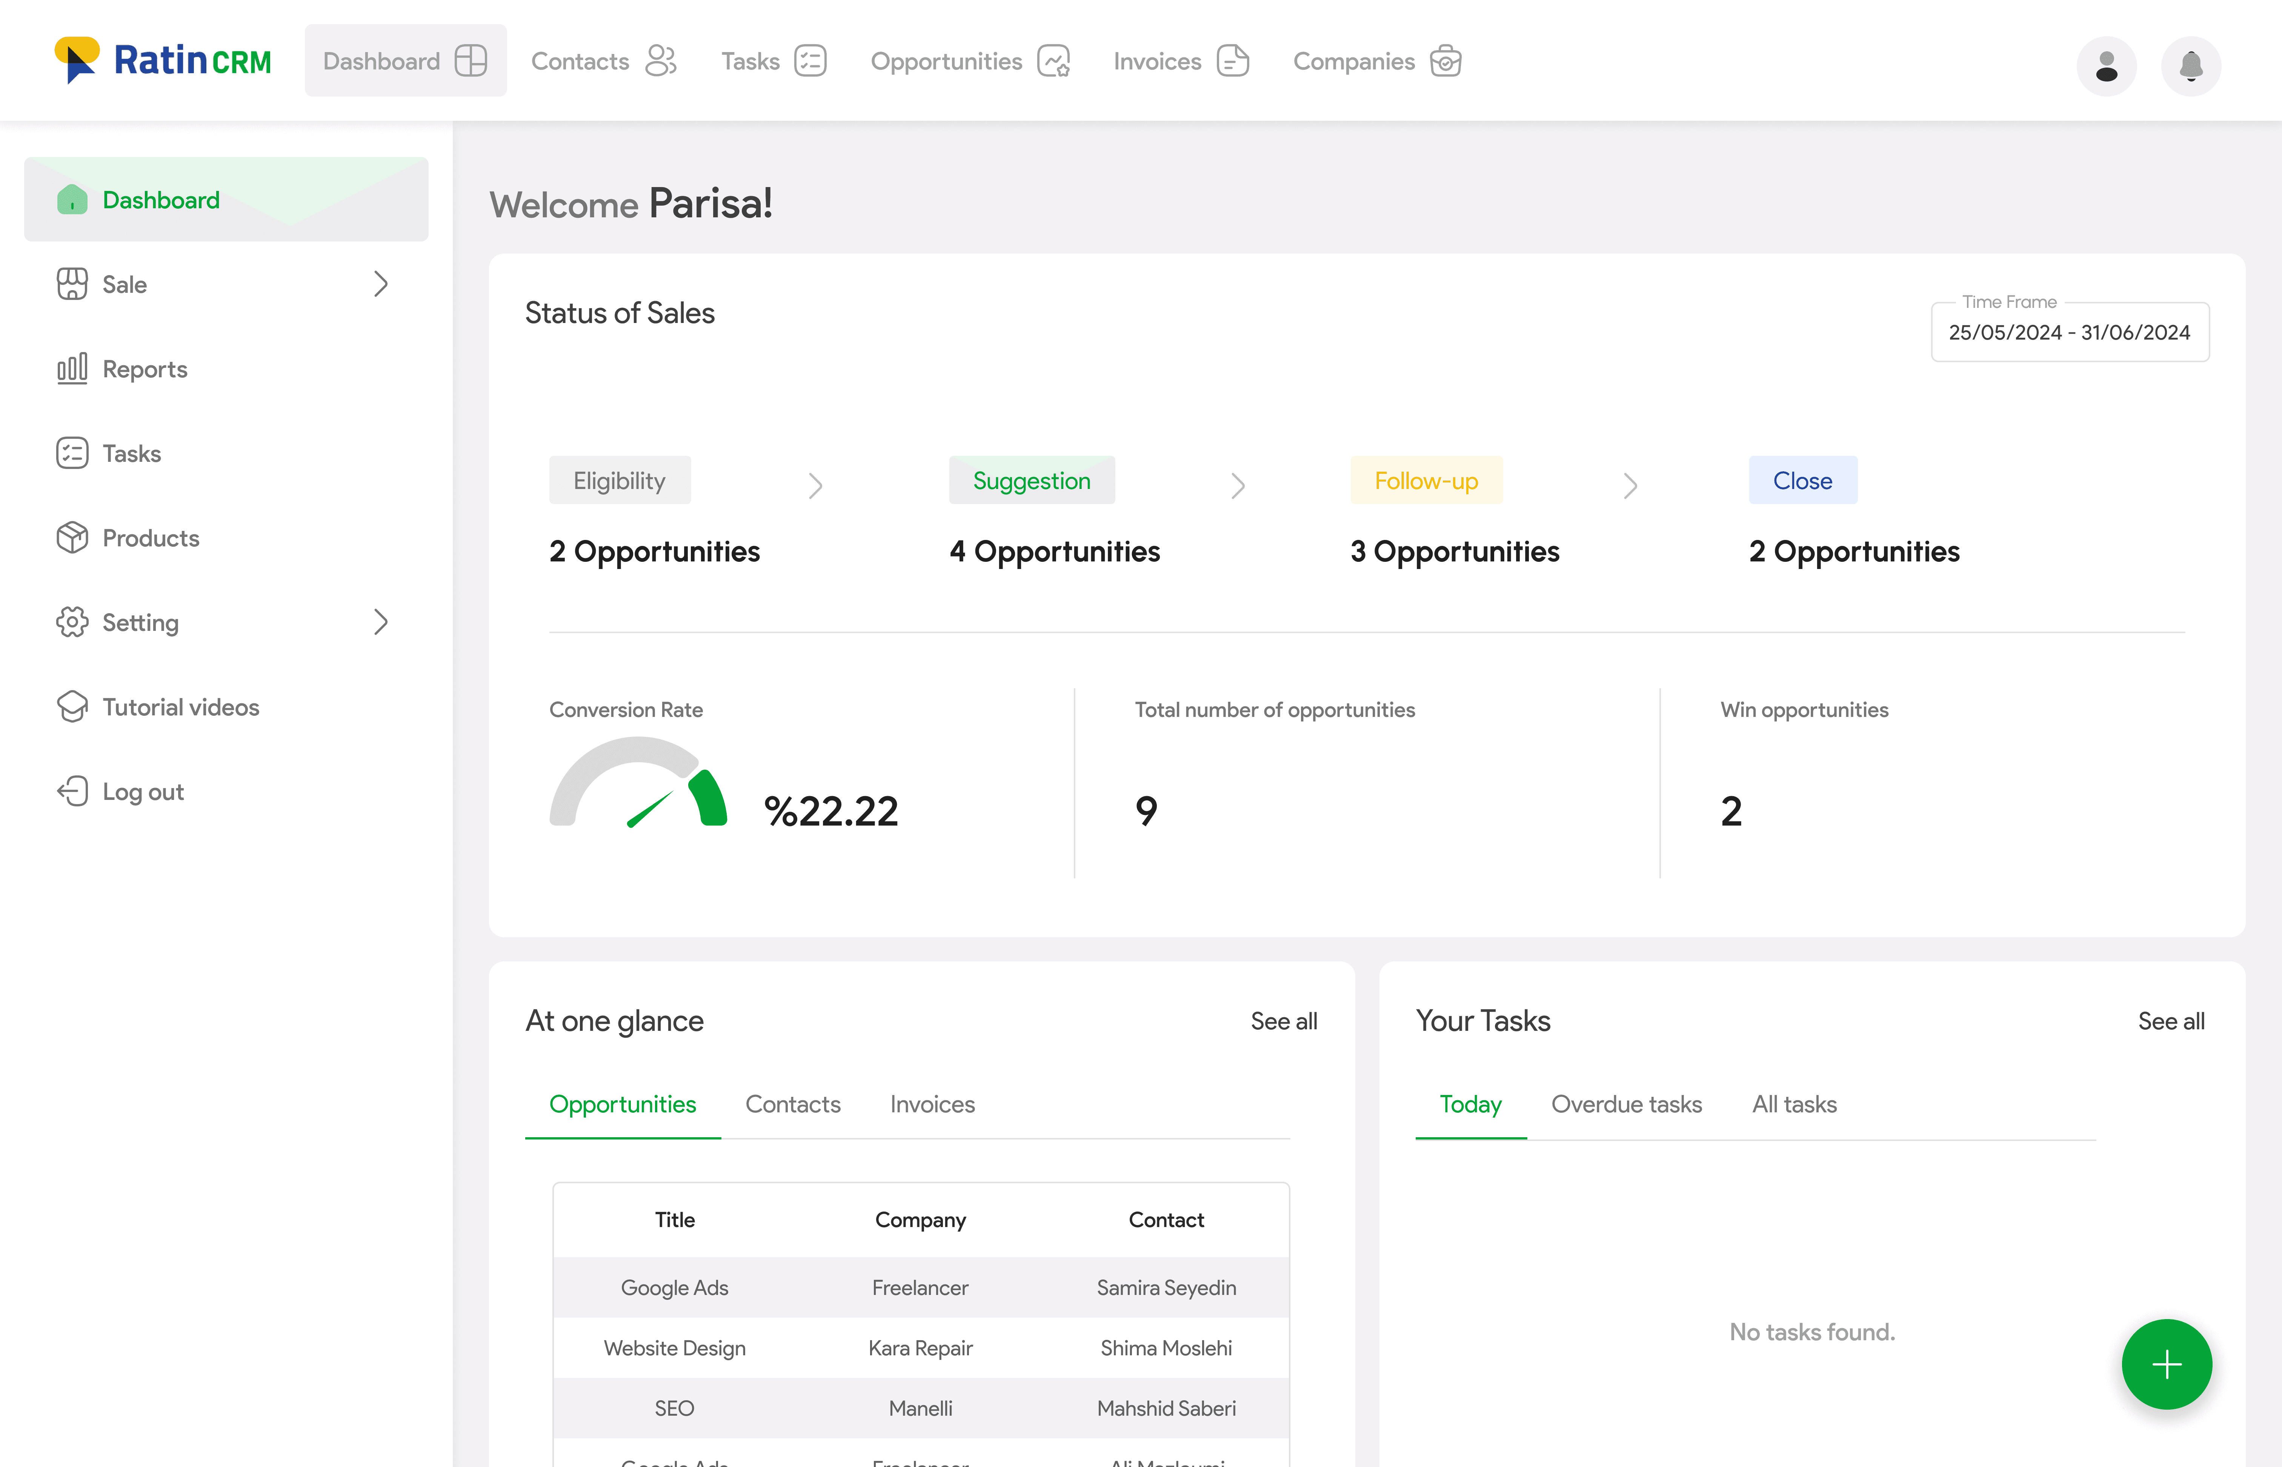This screenshot has width=2282, height=1467.
Task: Expand the Sale submenu chevron
Action: point(381,284)
